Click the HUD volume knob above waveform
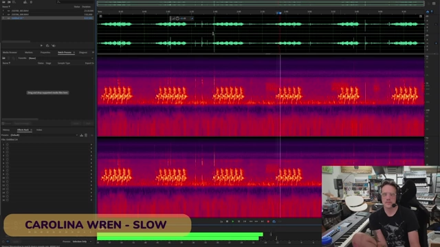Viewport: 440px width, 247px height. click(177, 19)
